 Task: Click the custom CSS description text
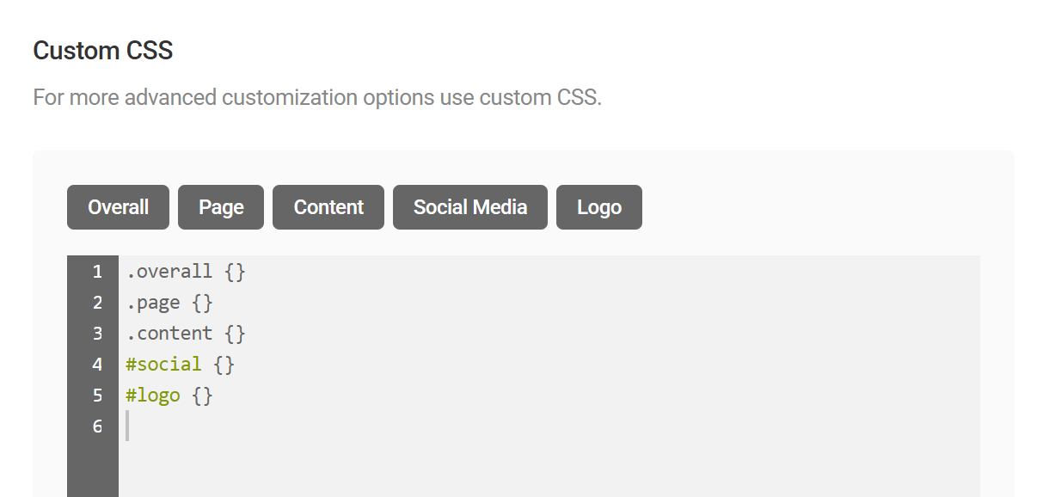pyautogui.click(x=318, y=96)
